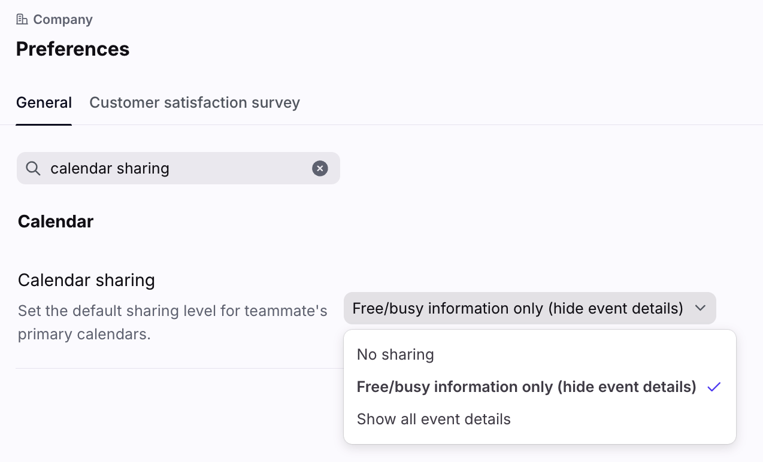Image resolution: width=763 pixels, height=462 pixels.
Task: Pick the checked Free/busy information only option
Action: (x=526, y=387)
